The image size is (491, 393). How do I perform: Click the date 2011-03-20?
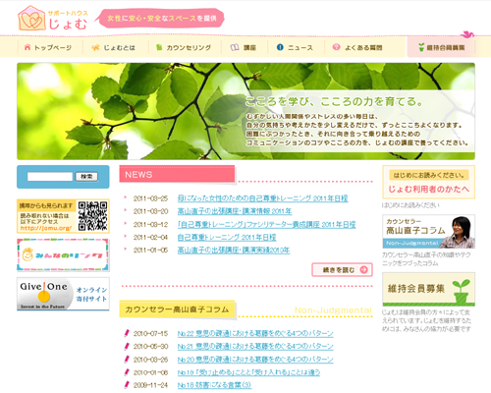[150, 211]
